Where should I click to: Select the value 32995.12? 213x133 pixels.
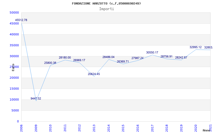196,47
